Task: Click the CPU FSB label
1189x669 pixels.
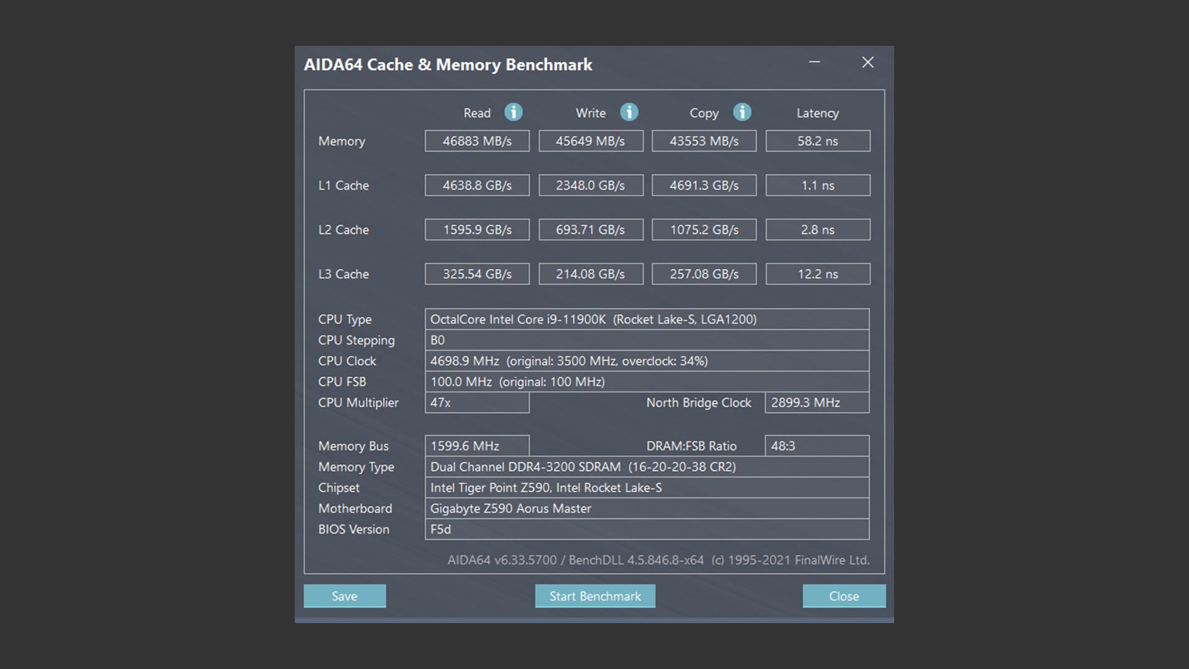Action: [x=342, y=382]
